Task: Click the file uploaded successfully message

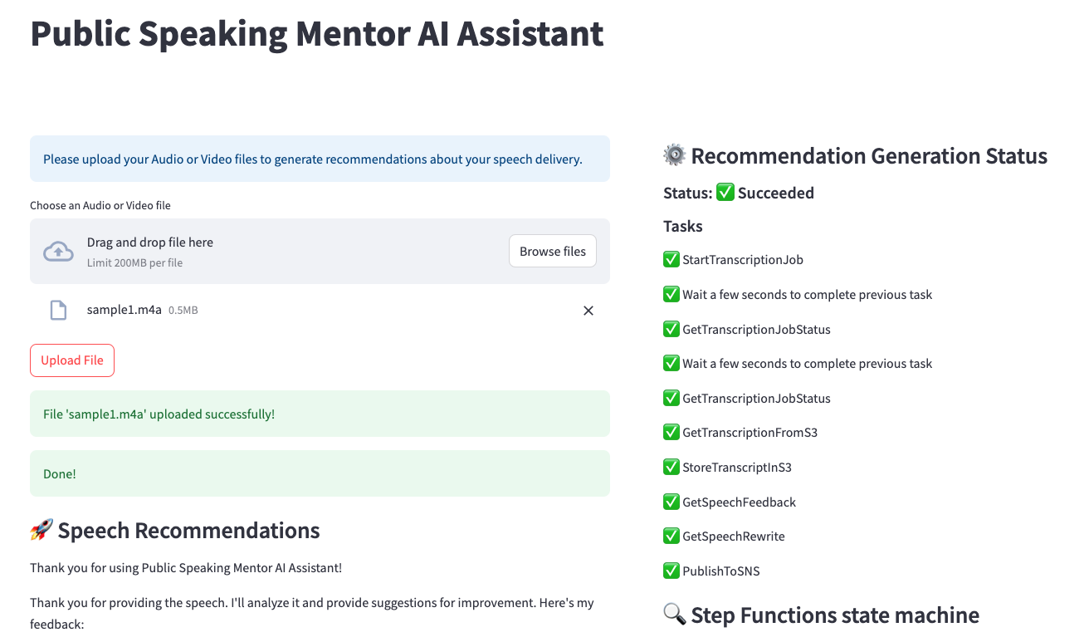Action: pos(320,413)
